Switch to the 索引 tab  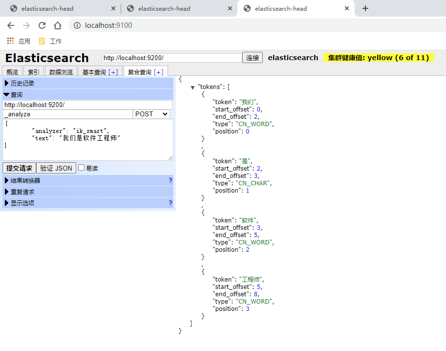[33, 71]
